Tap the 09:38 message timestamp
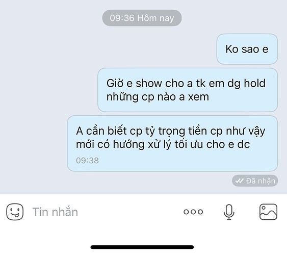Image resolution: width=287 pixels, height=255 pixels. (x=87, y=161)
